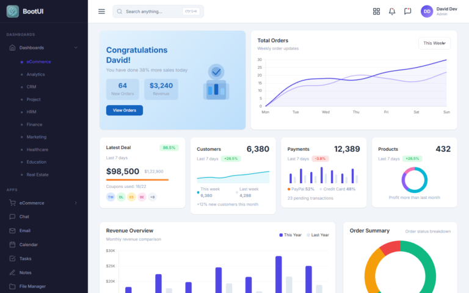
Task: Click the Notes pencil icon
Action: (12, 272)
